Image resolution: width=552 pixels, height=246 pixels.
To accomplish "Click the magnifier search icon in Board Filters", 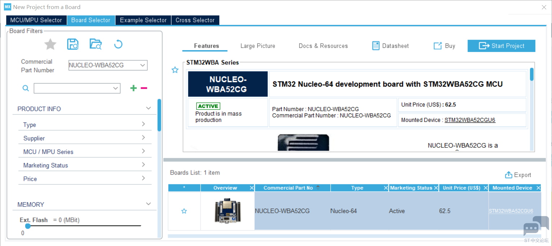I will 26,88.
